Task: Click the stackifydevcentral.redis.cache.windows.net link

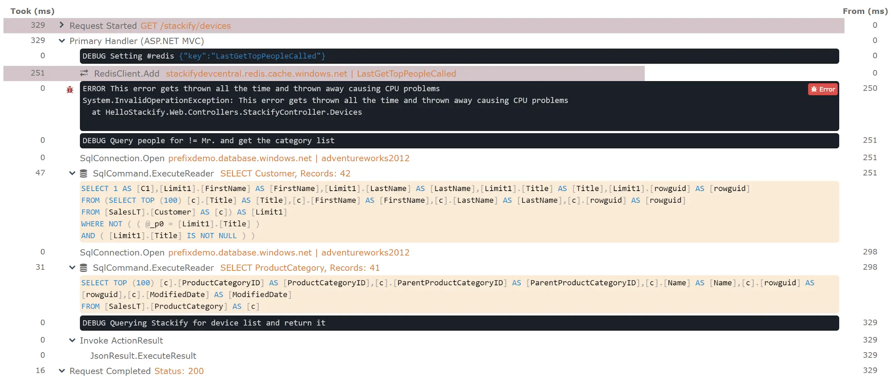Action: pos(256,74)
